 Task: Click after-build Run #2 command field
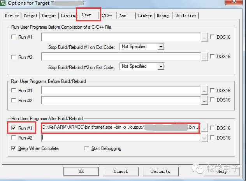click(x=121, y=138)
